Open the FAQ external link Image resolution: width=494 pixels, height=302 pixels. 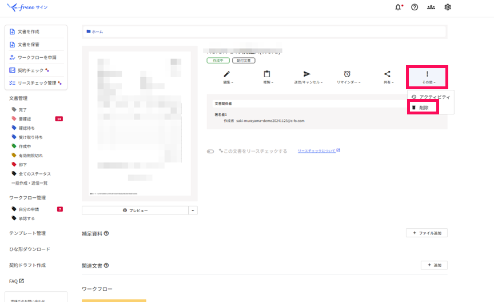click(17, 281)
